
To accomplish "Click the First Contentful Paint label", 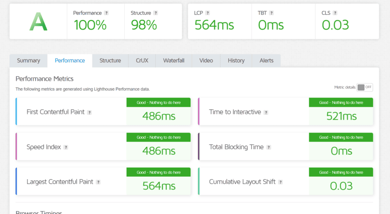I will [x=55, y=112].
